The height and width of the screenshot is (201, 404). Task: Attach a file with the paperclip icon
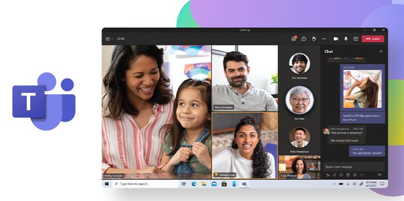[334, 174]
